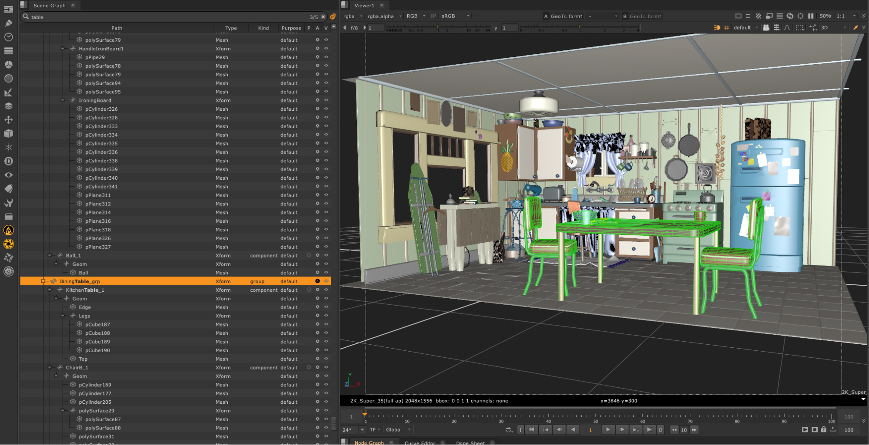Click the orange filter icon beside search

pos(333,17)
